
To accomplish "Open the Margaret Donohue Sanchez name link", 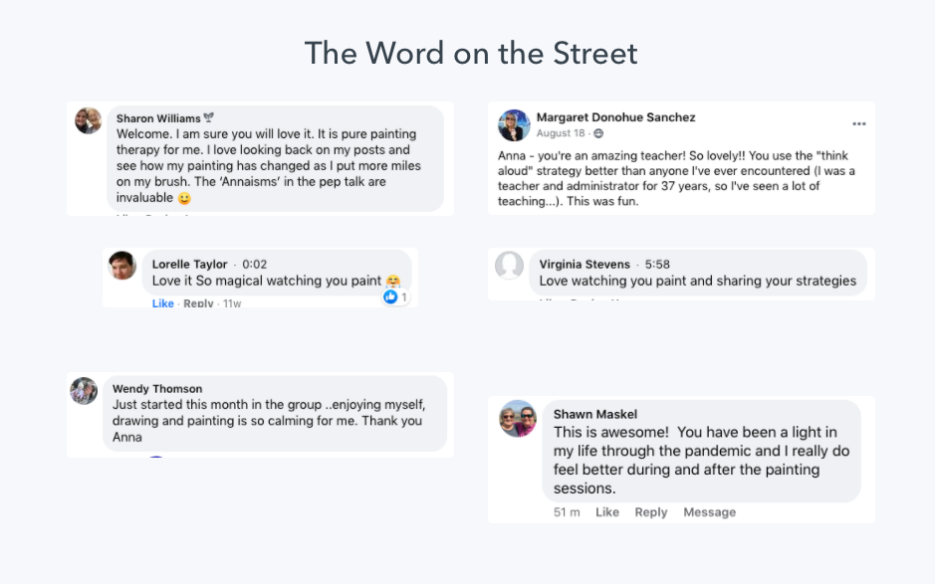I will click(615, 117).
